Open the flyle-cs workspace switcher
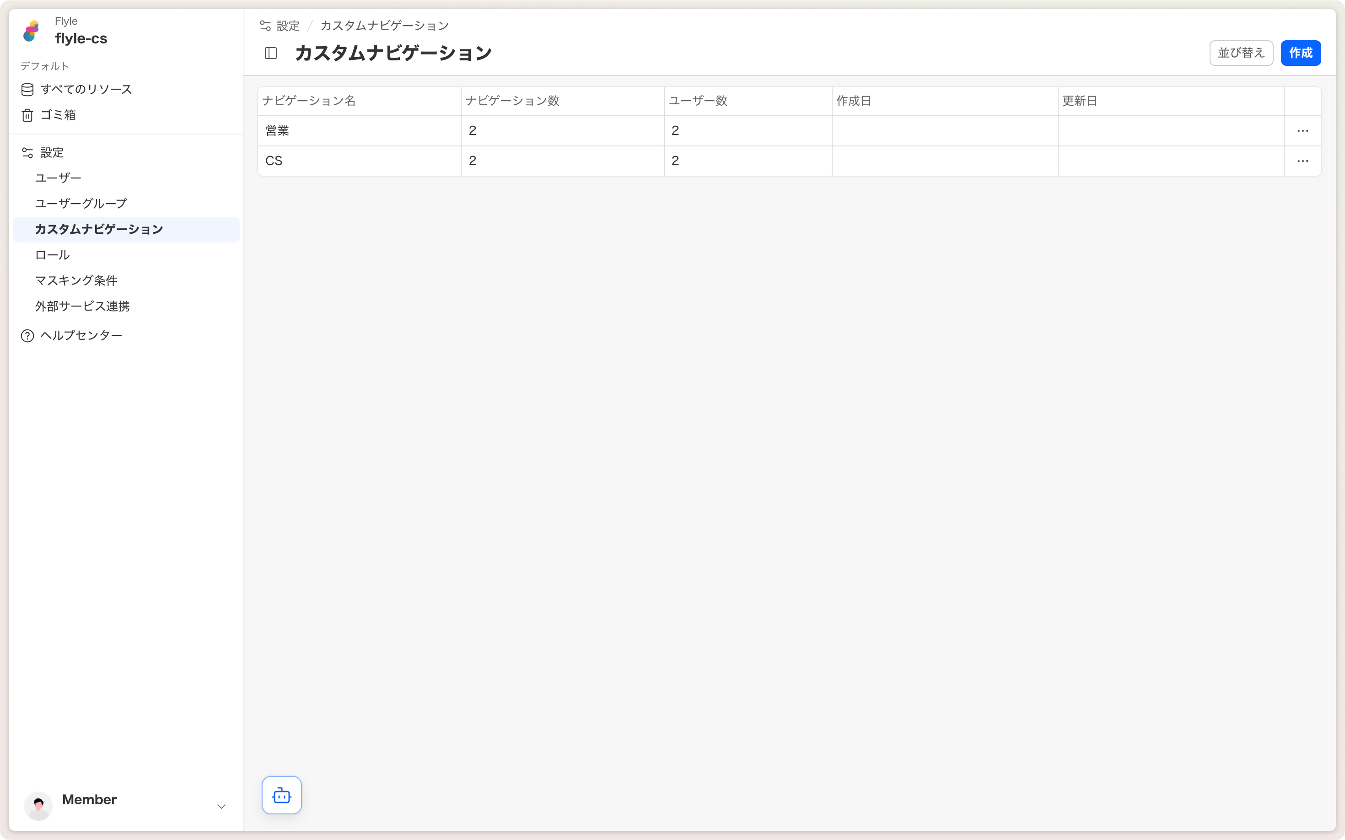 pos(81,38)
